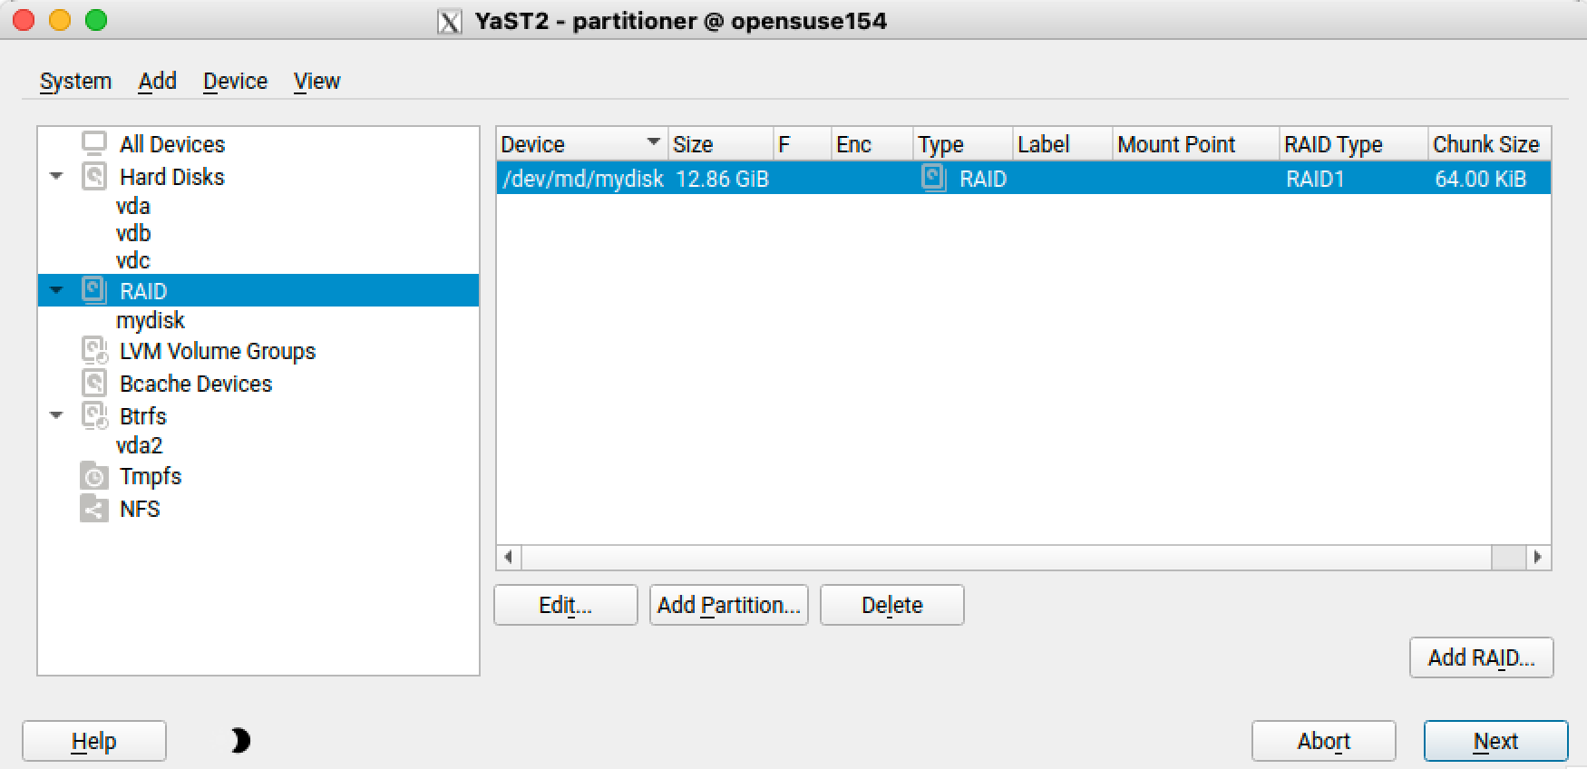
Task: Collapse the RAID tree node
Action: pos(56,290)
